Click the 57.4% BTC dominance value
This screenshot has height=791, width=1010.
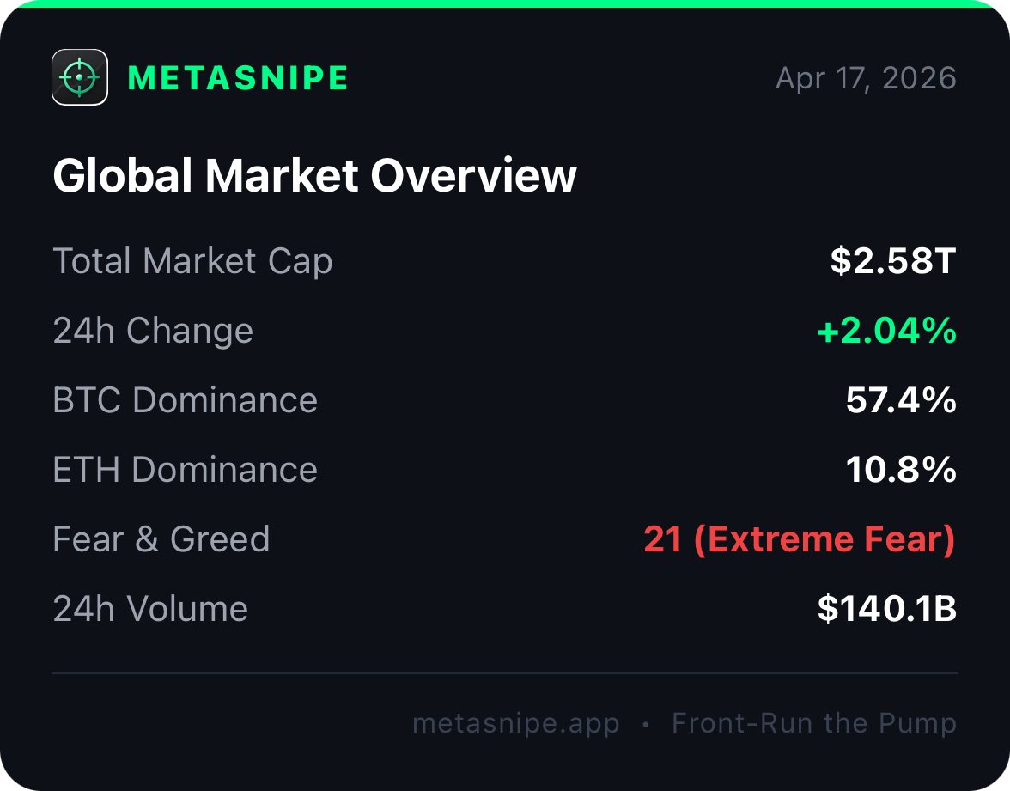pos(901,400)
